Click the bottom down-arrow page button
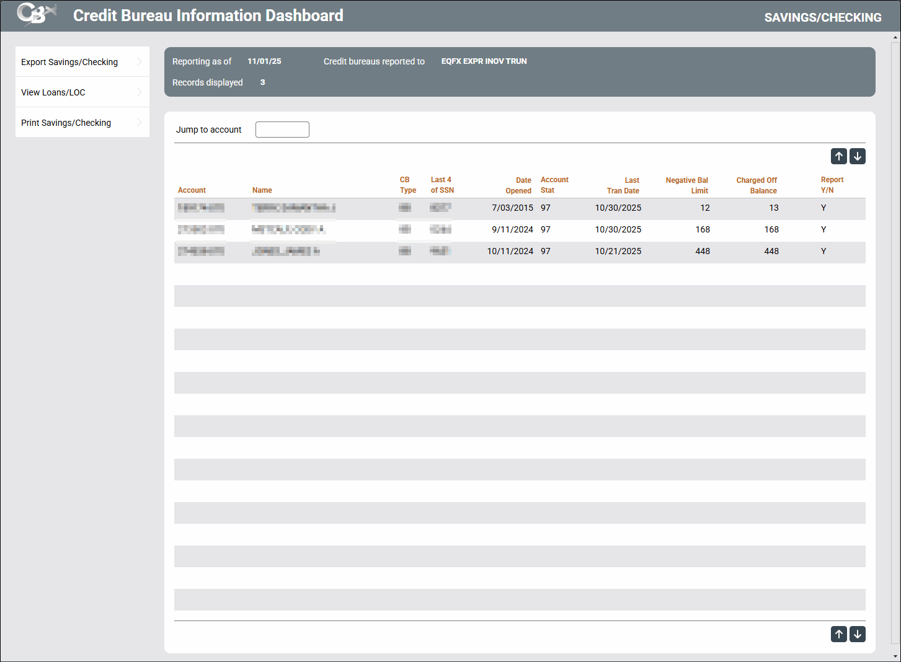The image size is (901, 662). pyautogui.click(x=858, y=634)
